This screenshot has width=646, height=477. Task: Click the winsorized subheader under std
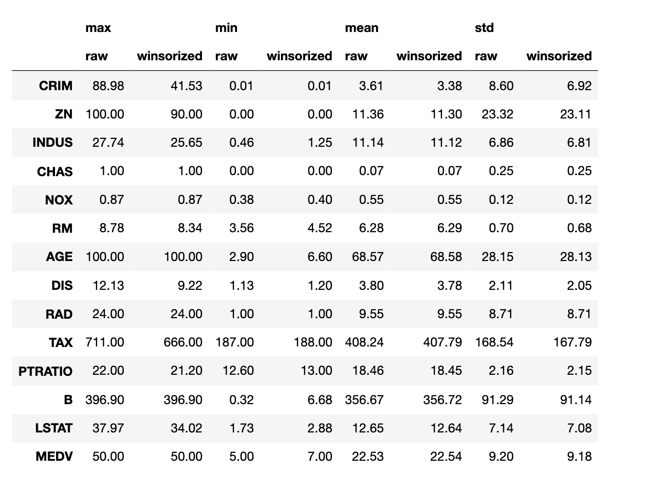pyautogui.click(x=559, y=56)
